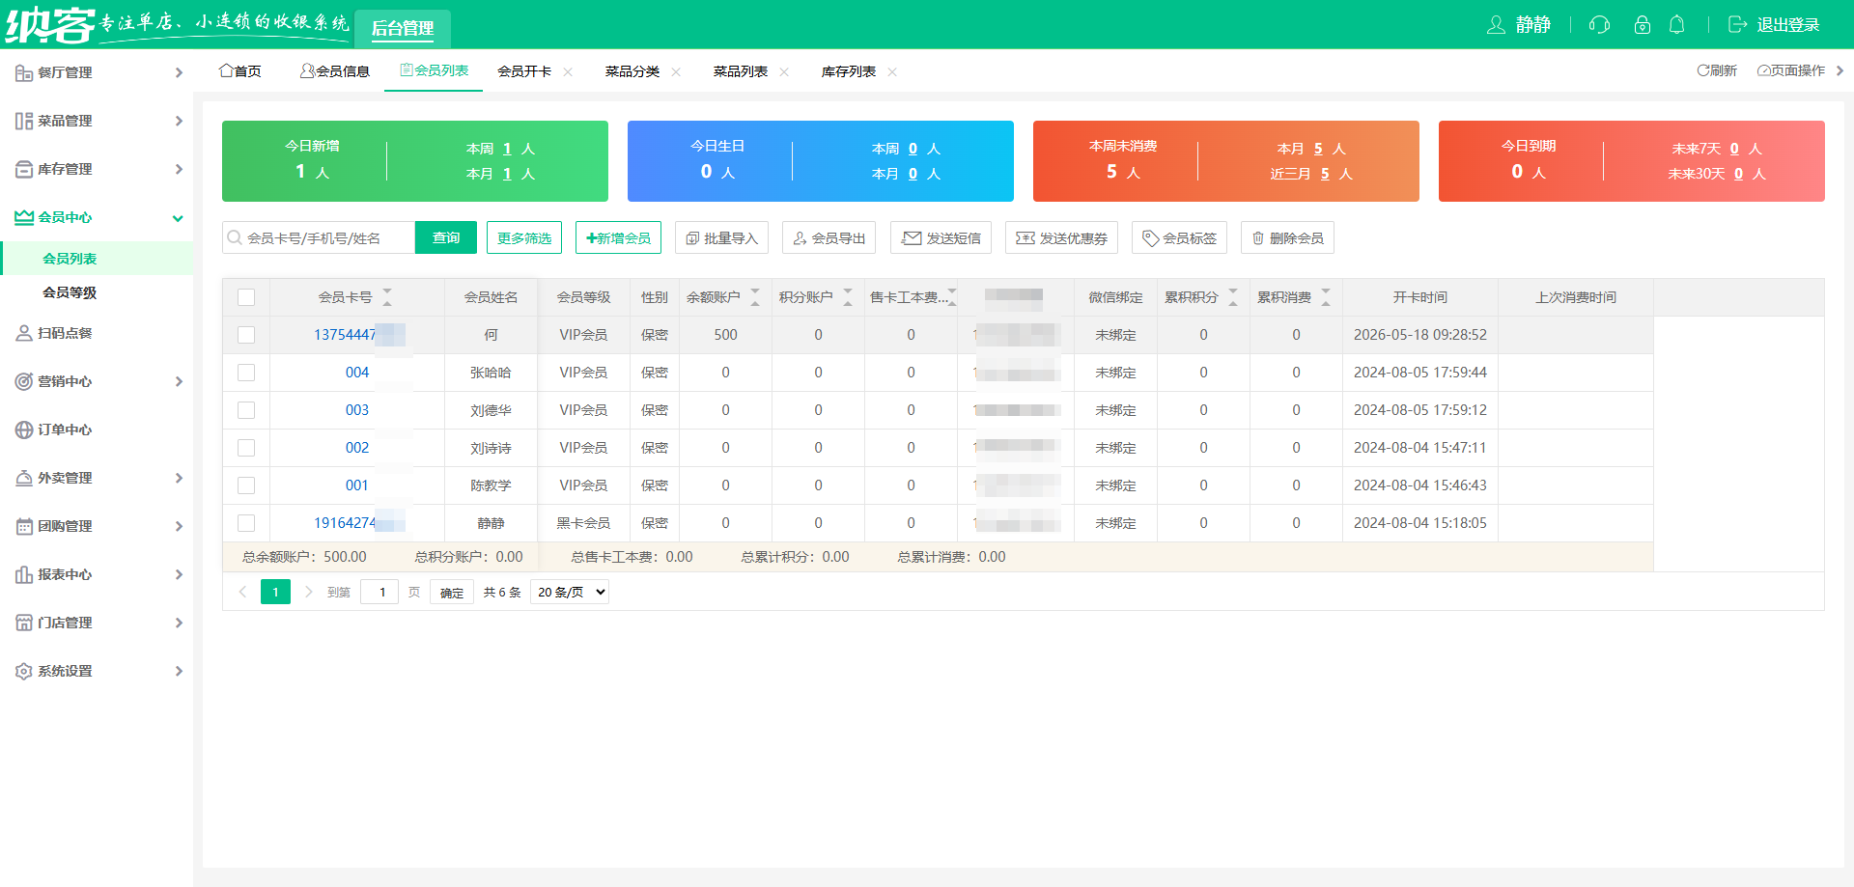Open the 20 条/页 page size dropdown

click(x=570, y=592)
